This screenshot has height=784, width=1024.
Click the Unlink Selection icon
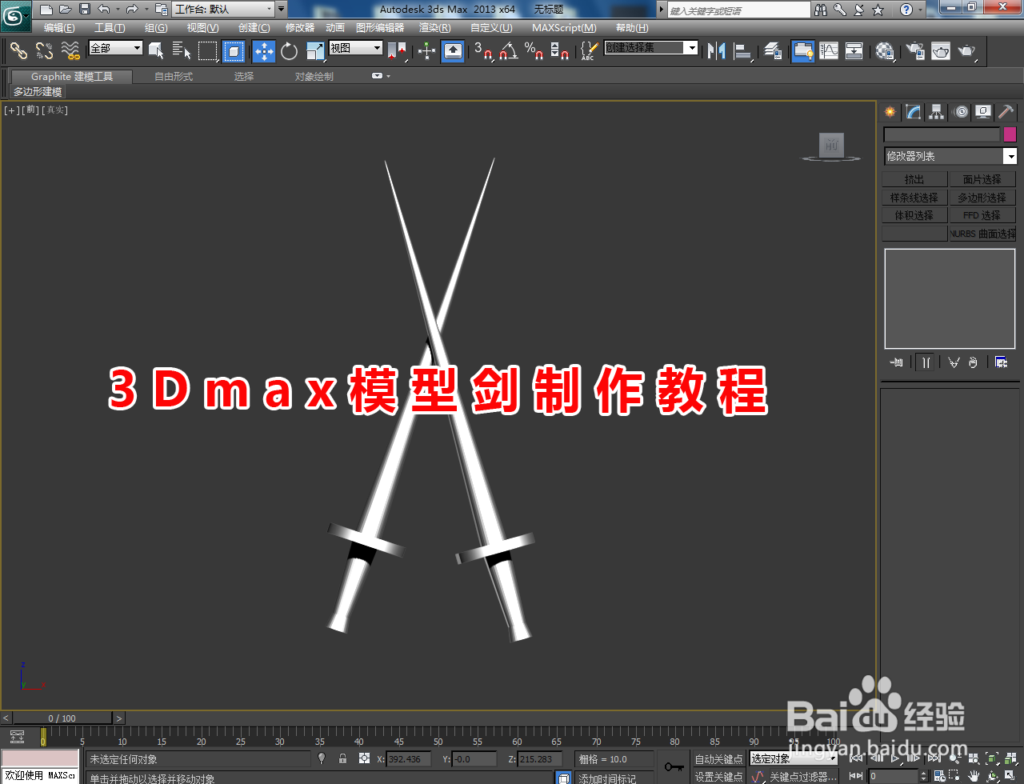(x=45, y=51)
